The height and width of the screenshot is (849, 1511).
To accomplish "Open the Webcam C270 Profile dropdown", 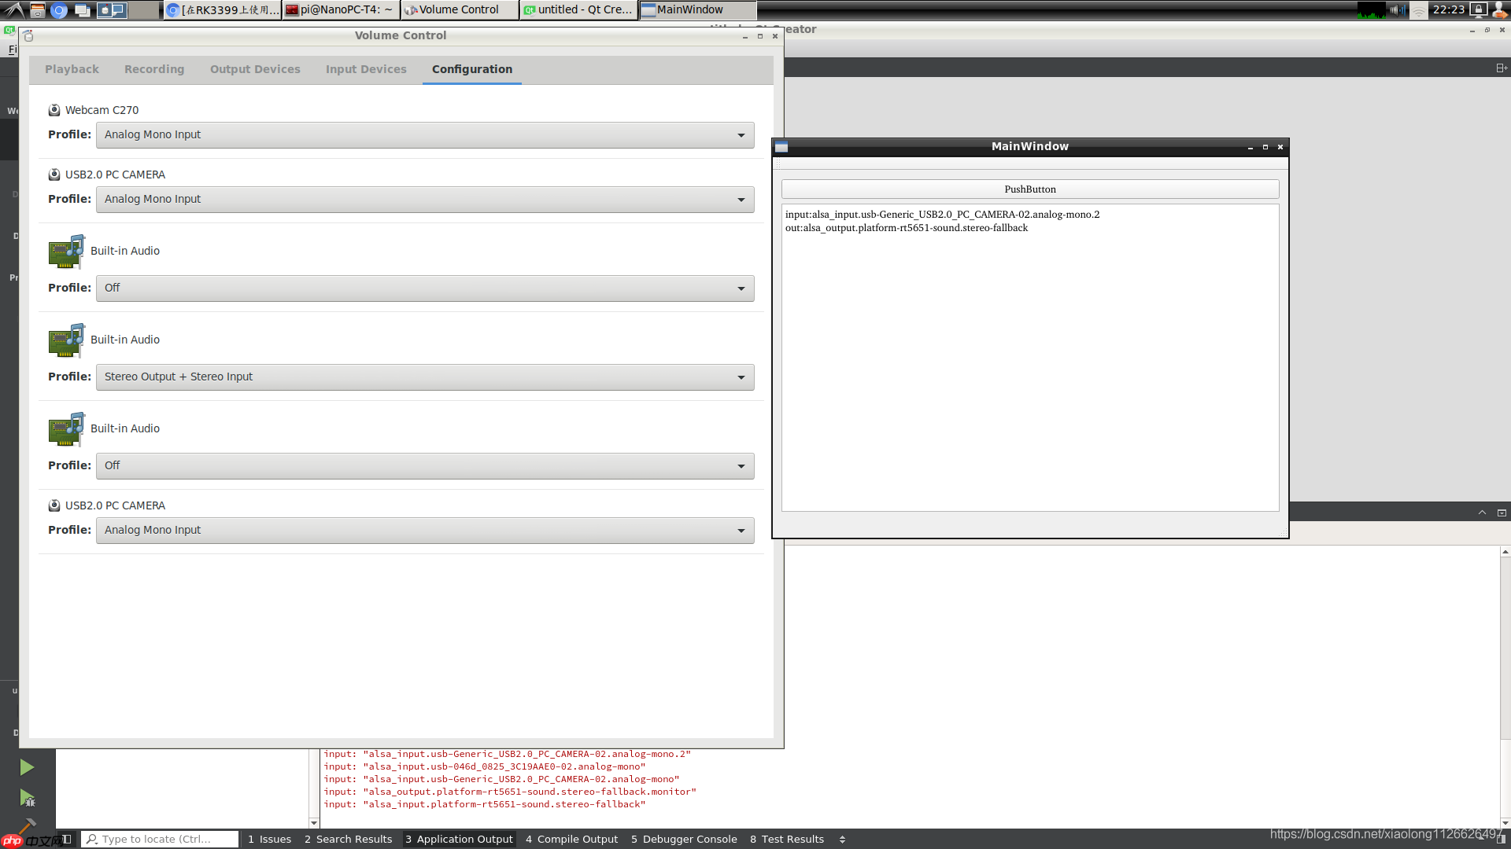I will (x=425, y=134).
